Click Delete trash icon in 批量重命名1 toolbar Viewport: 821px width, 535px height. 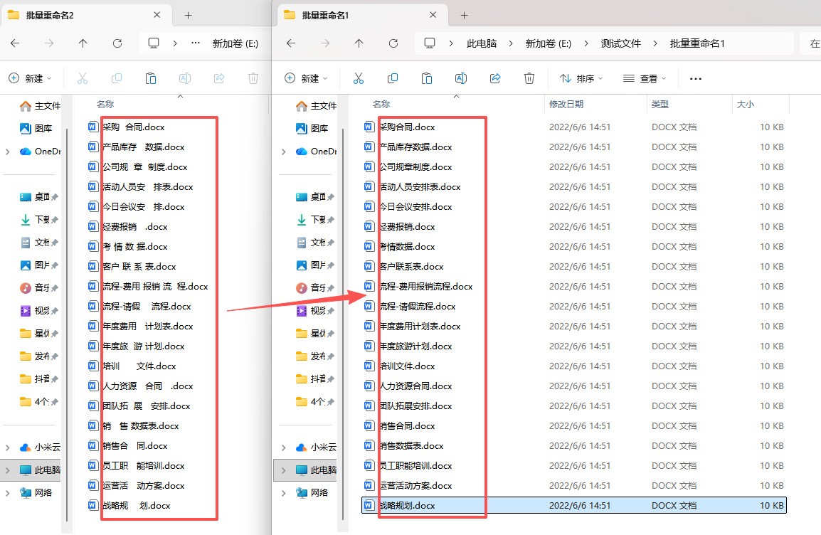pyautogui.click(x=529, y=78)
